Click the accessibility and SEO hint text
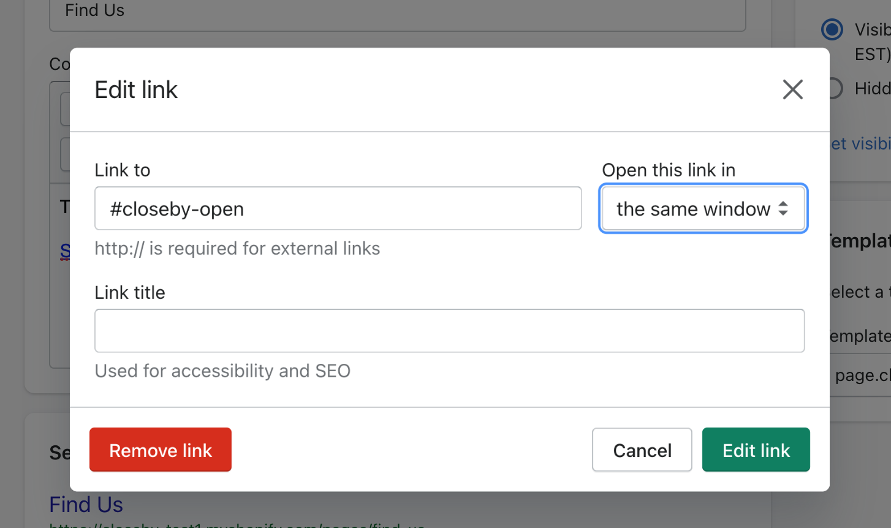891x528 pixels. tap(222, 371)
